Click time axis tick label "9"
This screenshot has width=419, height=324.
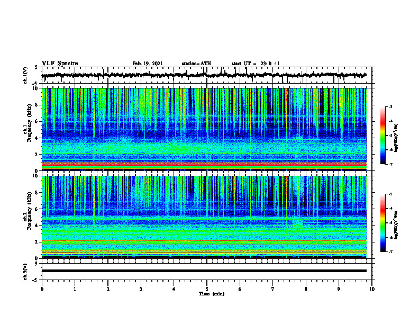click(x=339, y=289)
